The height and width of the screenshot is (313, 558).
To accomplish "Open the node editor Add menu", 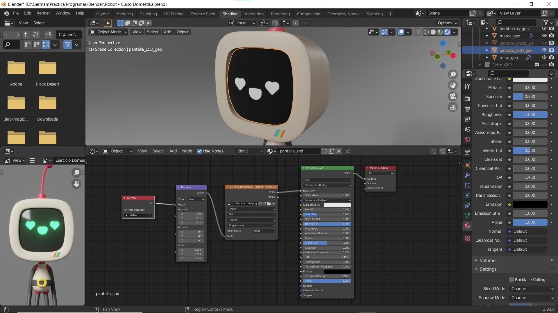I will 173,151.
